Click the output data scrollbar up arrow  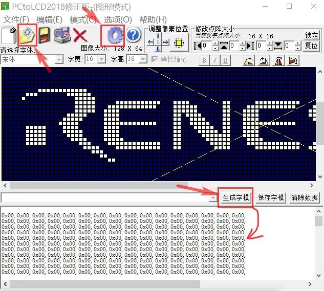tap(318, 211)
